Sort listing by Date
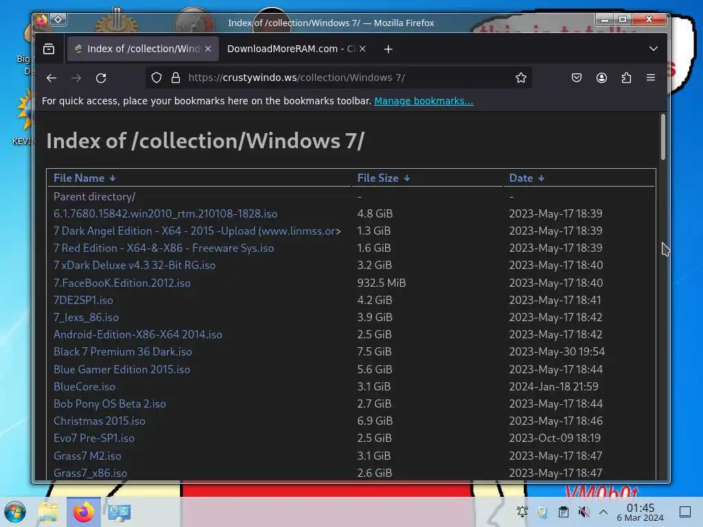The image size is (703, 527). click(x=527, y=178)
